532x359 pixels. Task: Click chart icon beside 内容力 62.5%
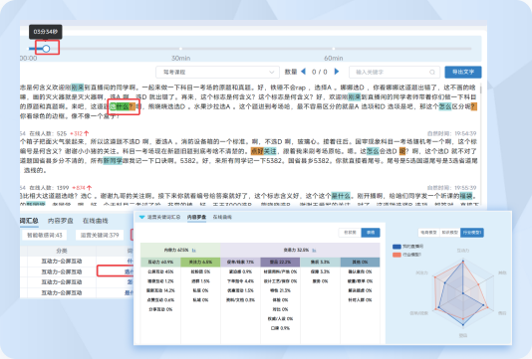point(193,251)
